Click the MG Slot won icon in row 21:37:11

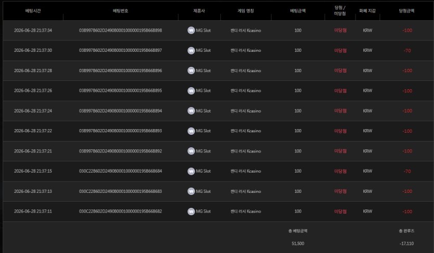click(x=191, y=212)
